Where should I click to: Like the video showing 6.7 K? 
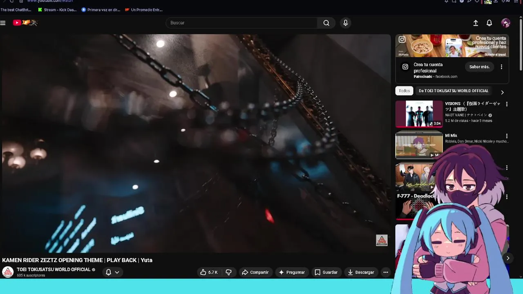[x=209, y=272]
